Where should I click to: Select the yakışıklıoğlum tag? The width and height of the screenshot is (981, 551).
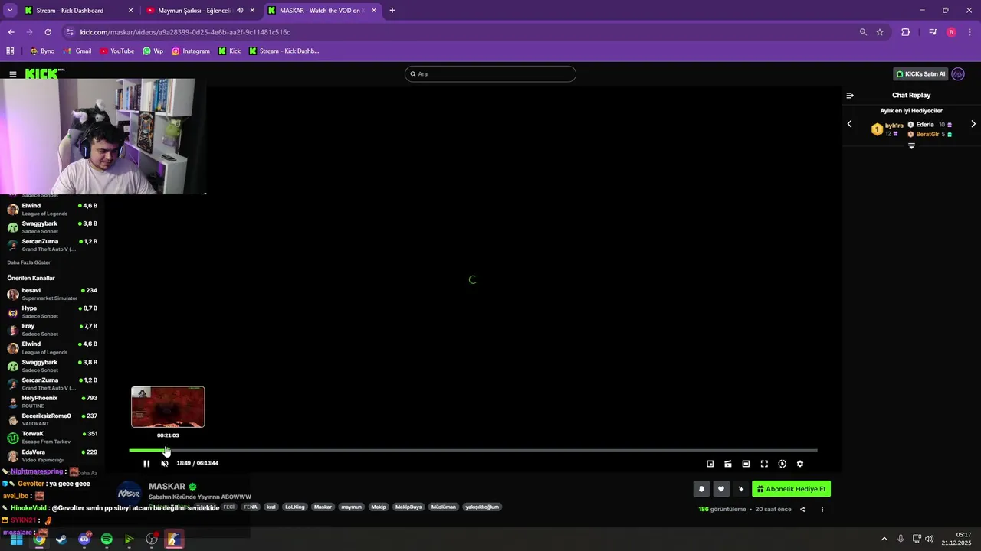click(x=482, y=507)
